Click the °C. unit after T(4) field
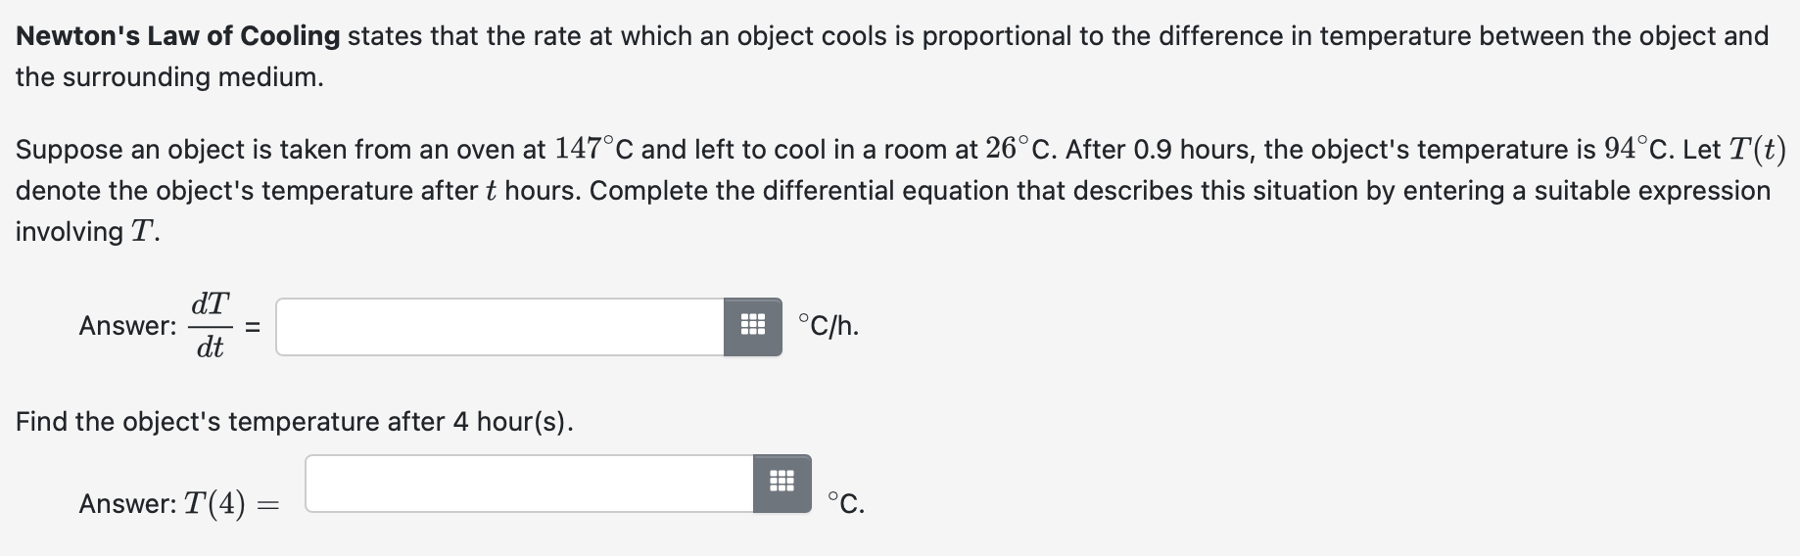This screenshot has width=1800, height=556. click(845, 503)
